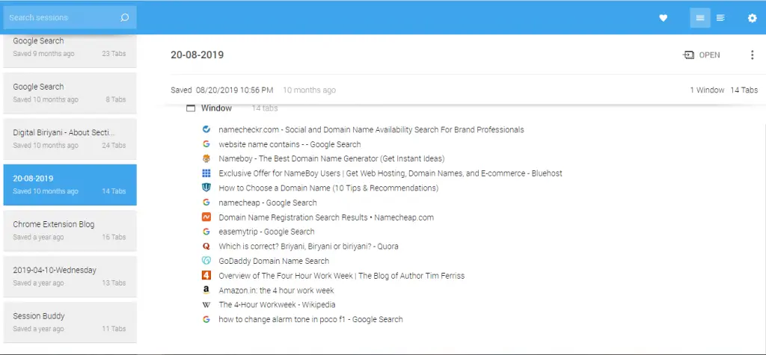
Task: Click Google favicon beside poco f1 search
Action: [206, 319]
